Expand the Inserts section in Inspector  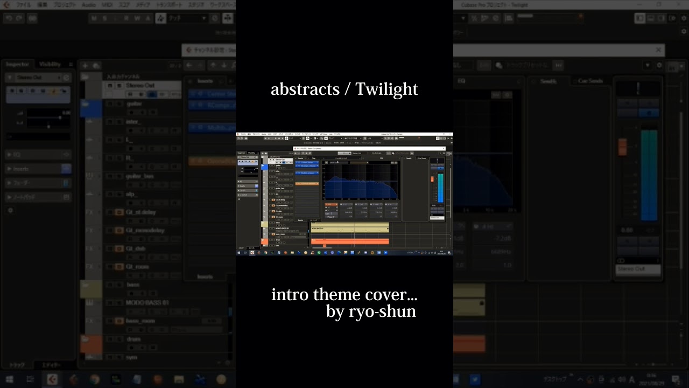(38, 169)
